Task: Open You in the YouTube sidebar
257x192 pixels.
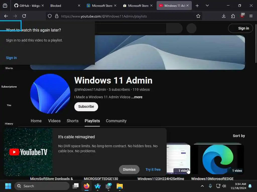Action: coord(9,105)
